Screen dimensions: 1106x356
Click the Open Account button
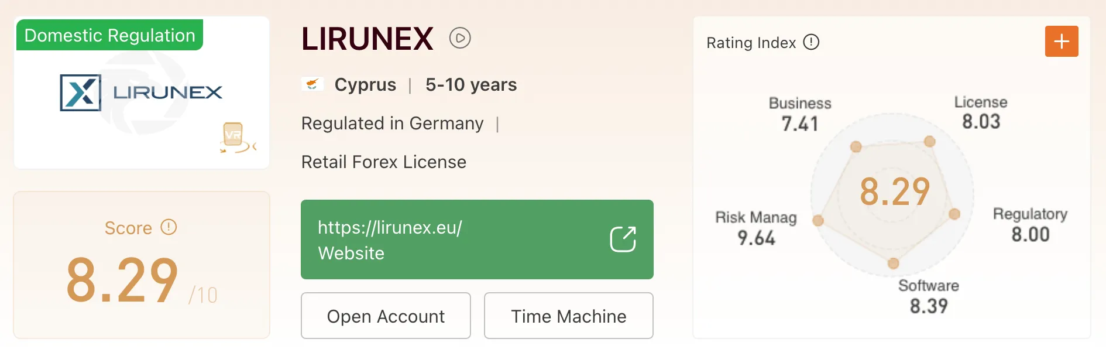pyautogui.click(x=386, y=316)
